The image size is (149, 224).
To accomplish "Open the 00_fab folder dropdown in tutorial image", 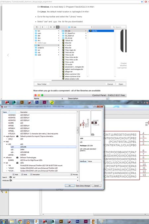I will point(80,27).
